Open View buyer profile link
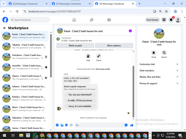 [x=103, y=69]
